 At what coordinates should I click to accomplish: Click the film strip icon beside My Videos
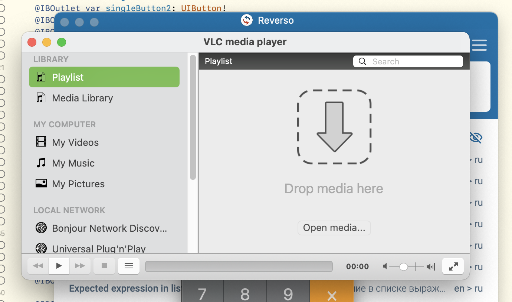pyautogui.click(x=41, y=141)
